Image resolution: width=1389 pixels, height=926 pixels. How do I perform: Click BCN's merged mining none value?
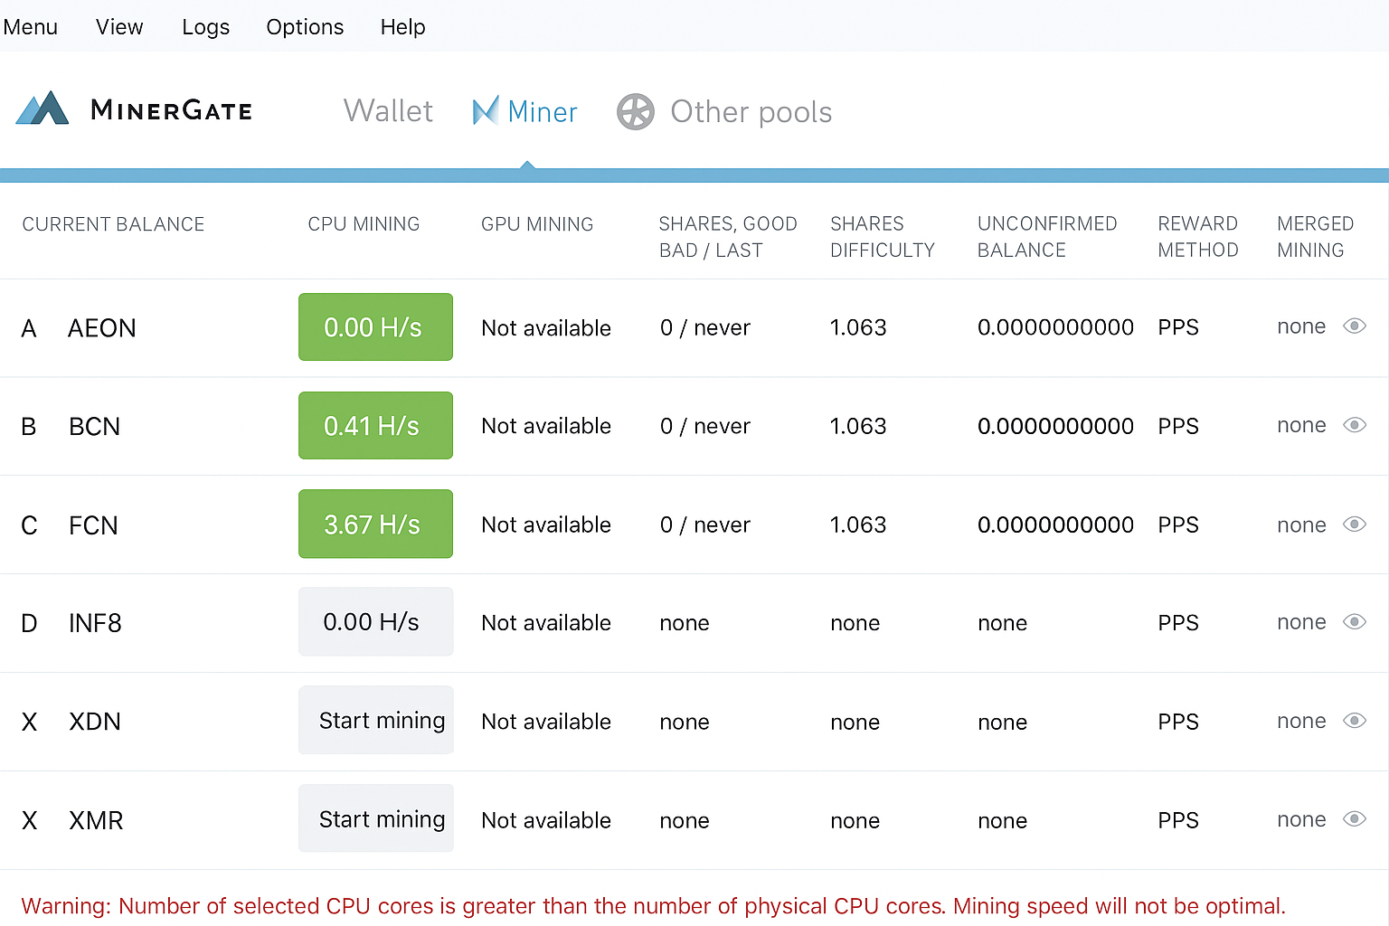[1301, 425]
